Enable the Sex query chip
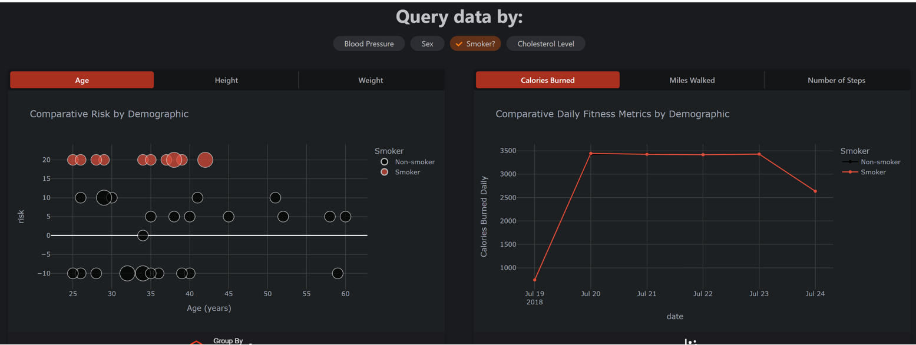916x345 pixels. (x=427, y=44)
